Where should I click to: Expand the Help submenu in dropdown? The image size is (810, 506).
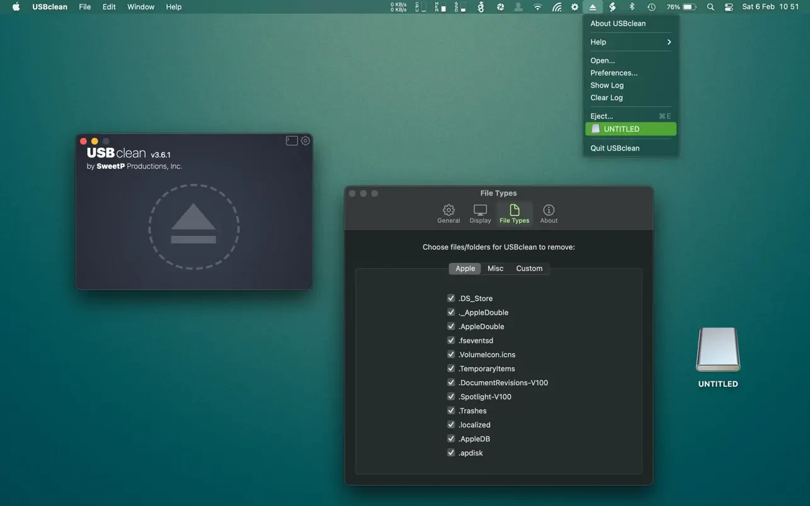pos(630,42)
